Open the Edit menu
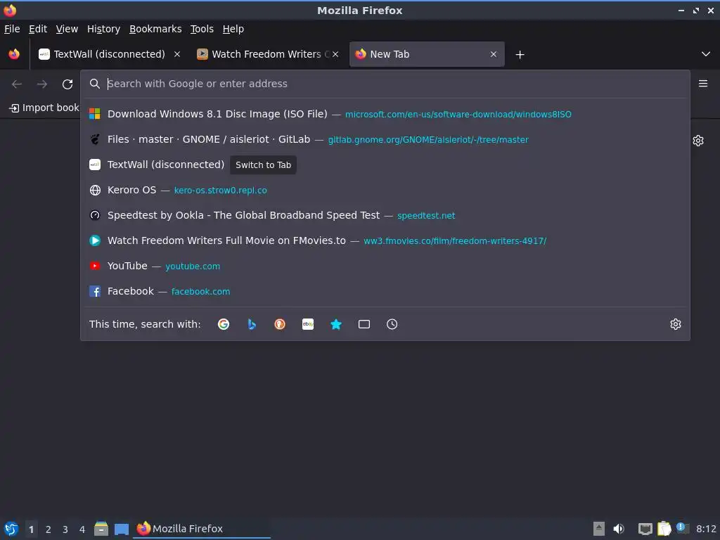The image size is (720, 540). (38, 29)
